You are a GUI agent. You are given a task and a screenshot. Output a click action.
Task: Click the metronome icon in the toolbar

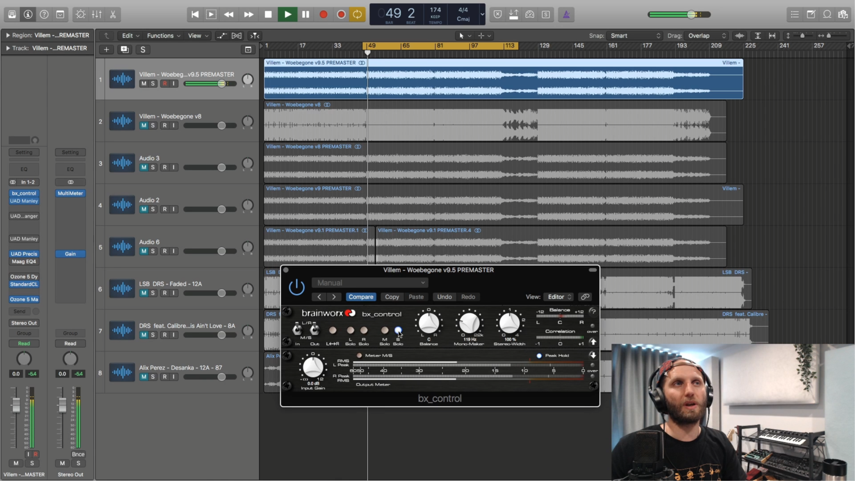click(x=566, y=14)
